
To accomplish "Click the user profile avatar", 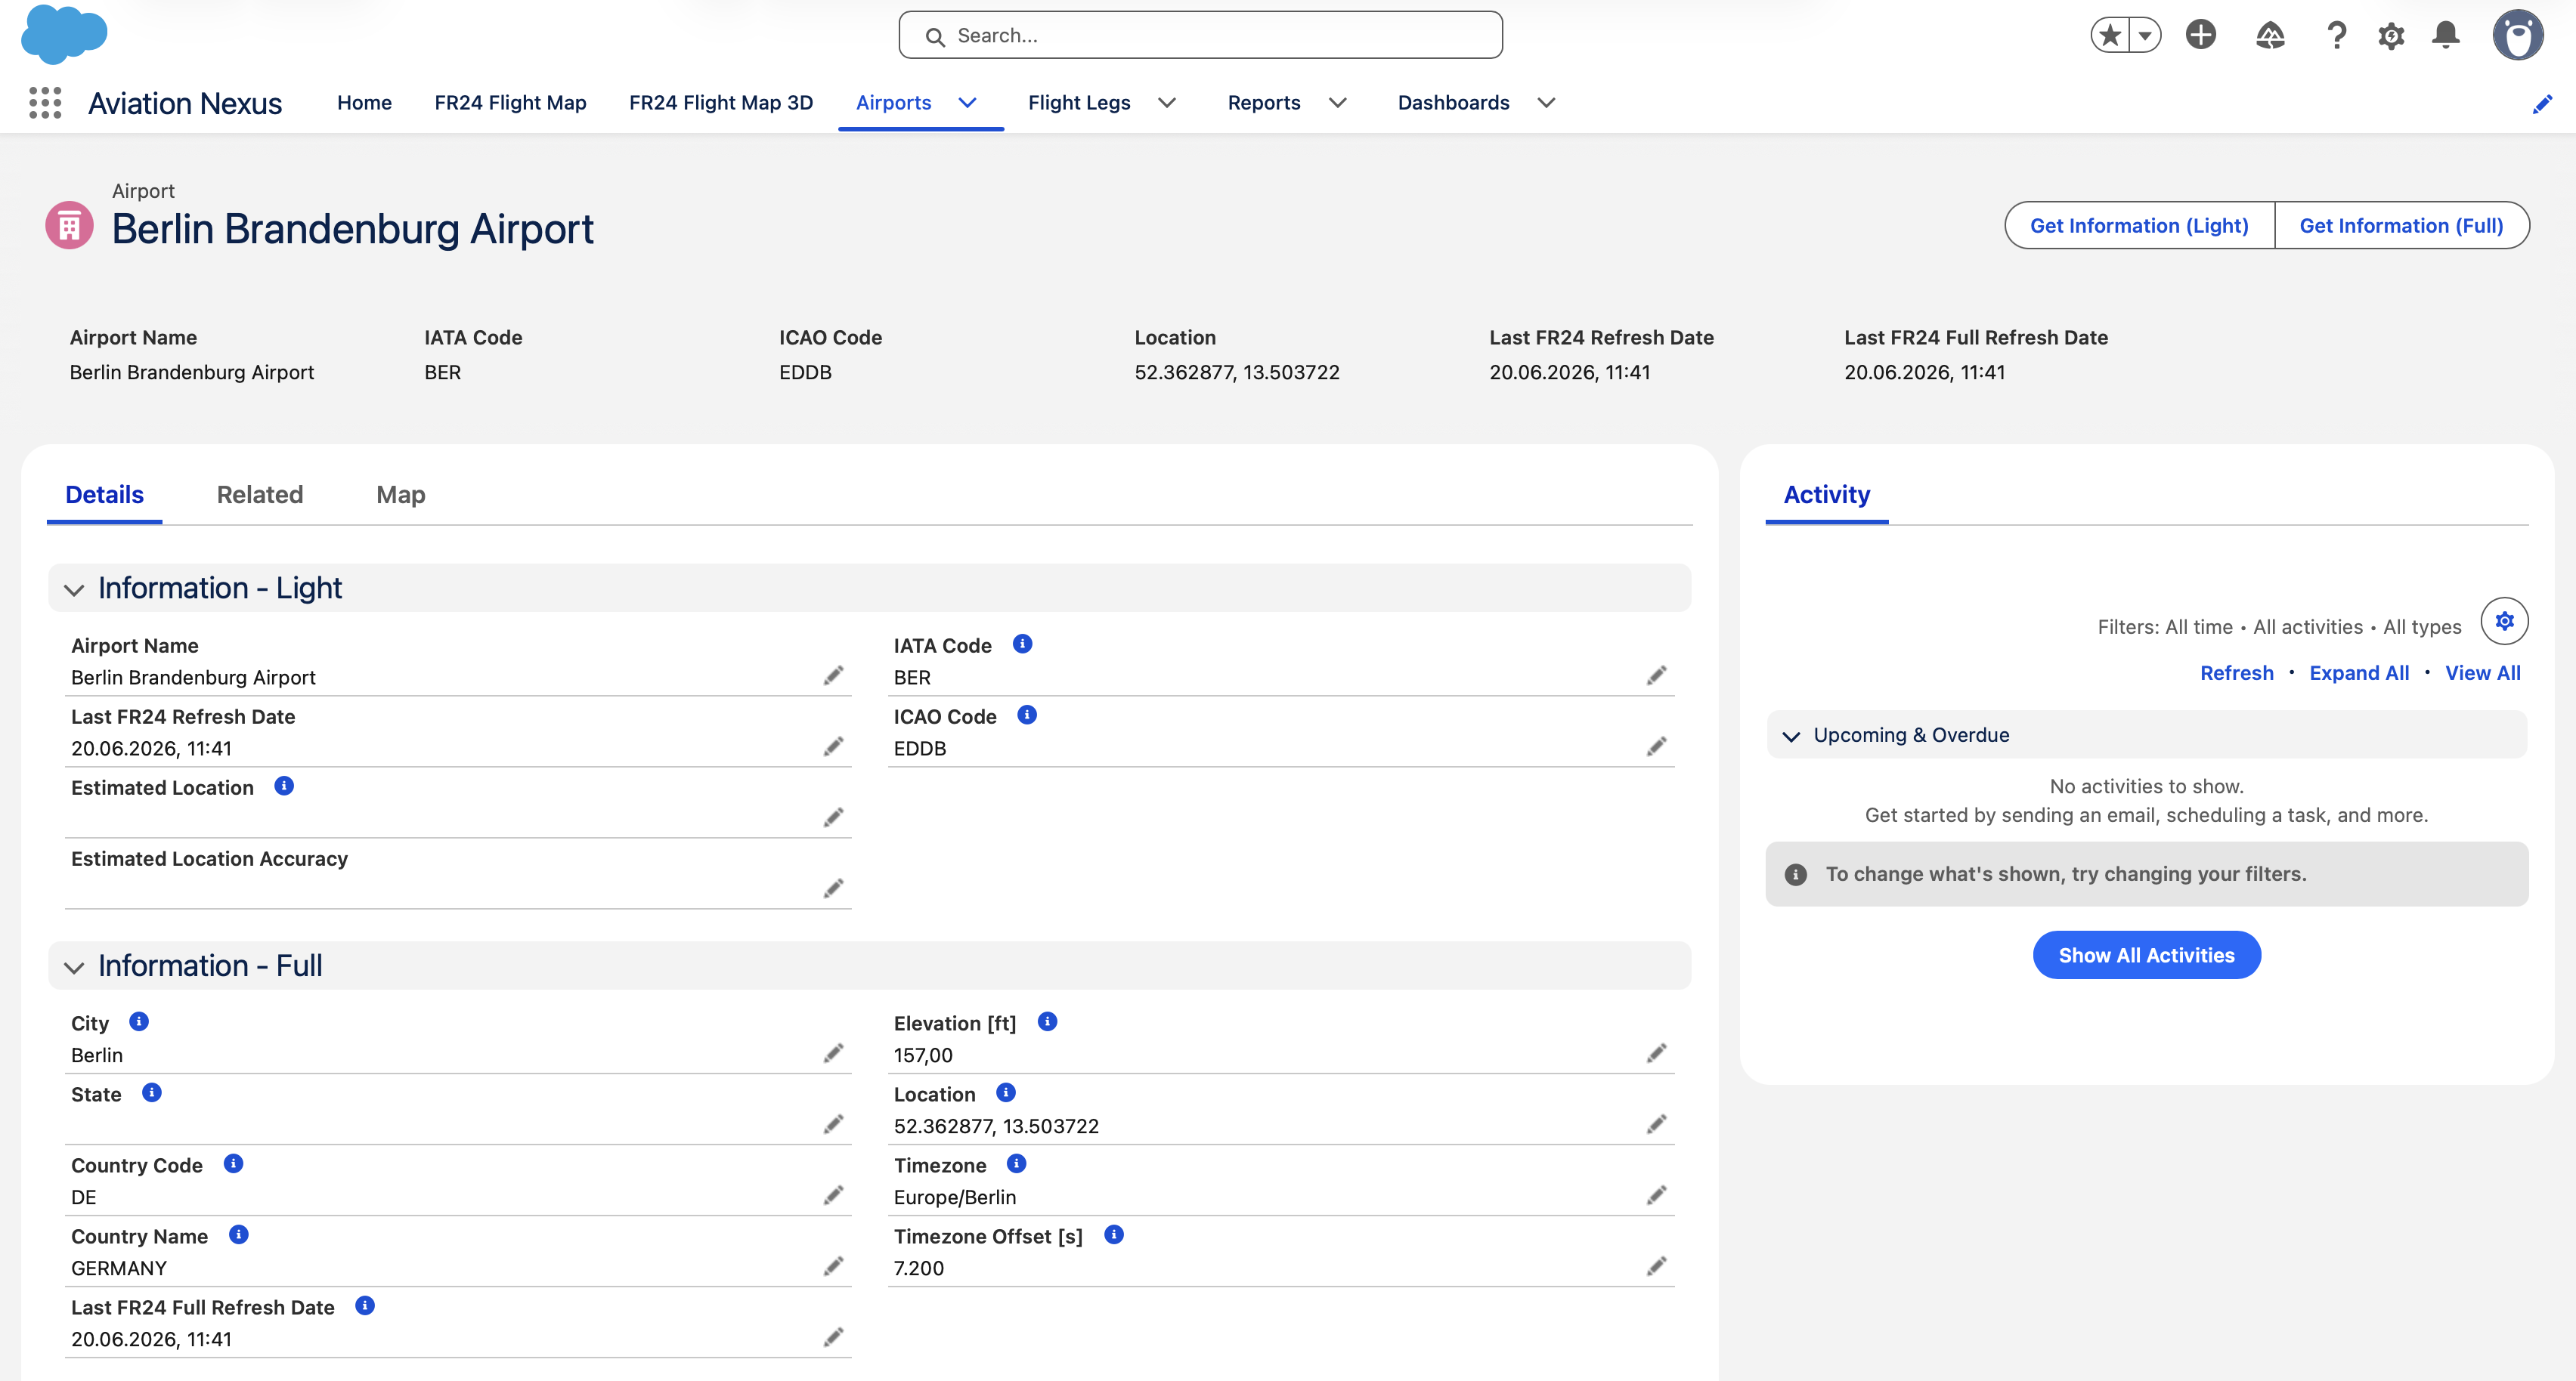I will pos(2518,36).
